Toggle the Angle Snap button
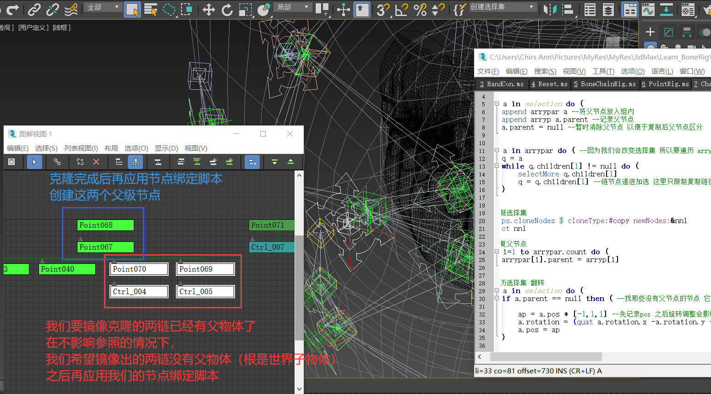The width and height of the screenshot is (711, 394). [401, 10]
